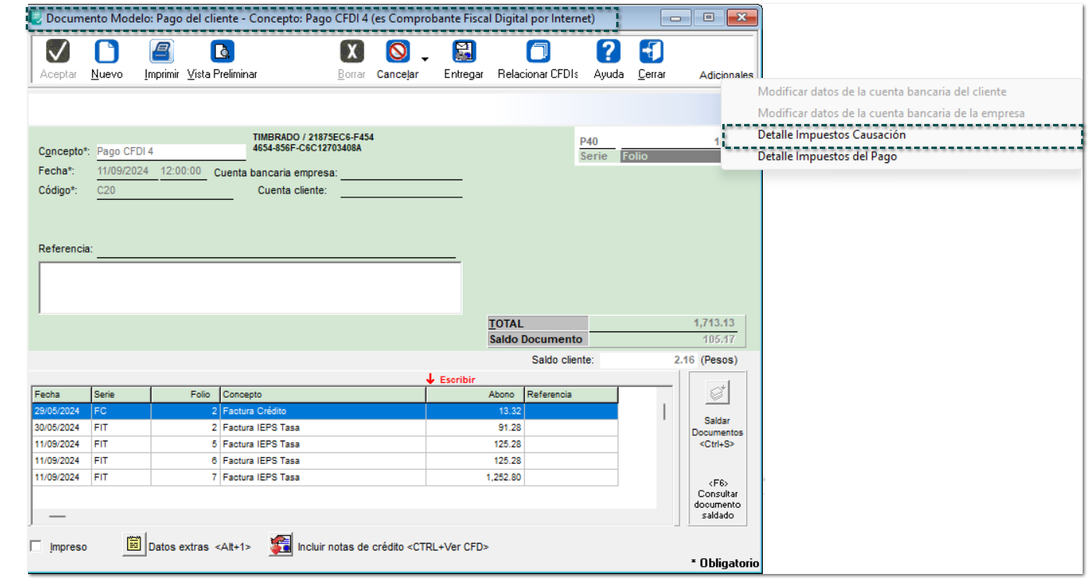Click the Referencia text area

click(250, 288)
